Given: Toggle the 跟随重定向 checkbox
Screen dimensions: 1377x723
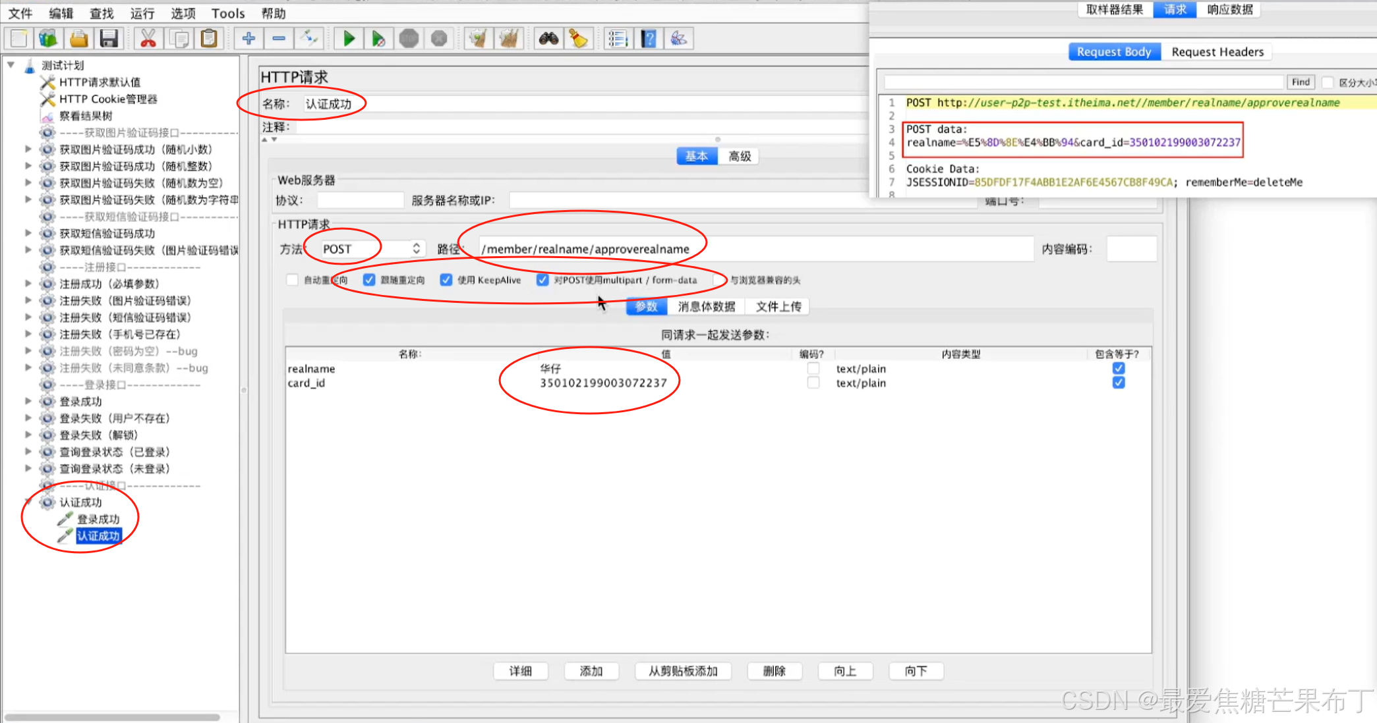Looking at the screenshot, I should point(369,280).
